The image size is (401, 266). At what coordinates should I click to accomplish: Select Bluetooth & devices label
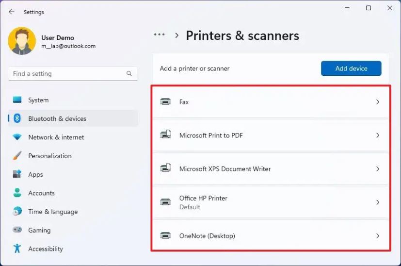click(x=57, y=119)
